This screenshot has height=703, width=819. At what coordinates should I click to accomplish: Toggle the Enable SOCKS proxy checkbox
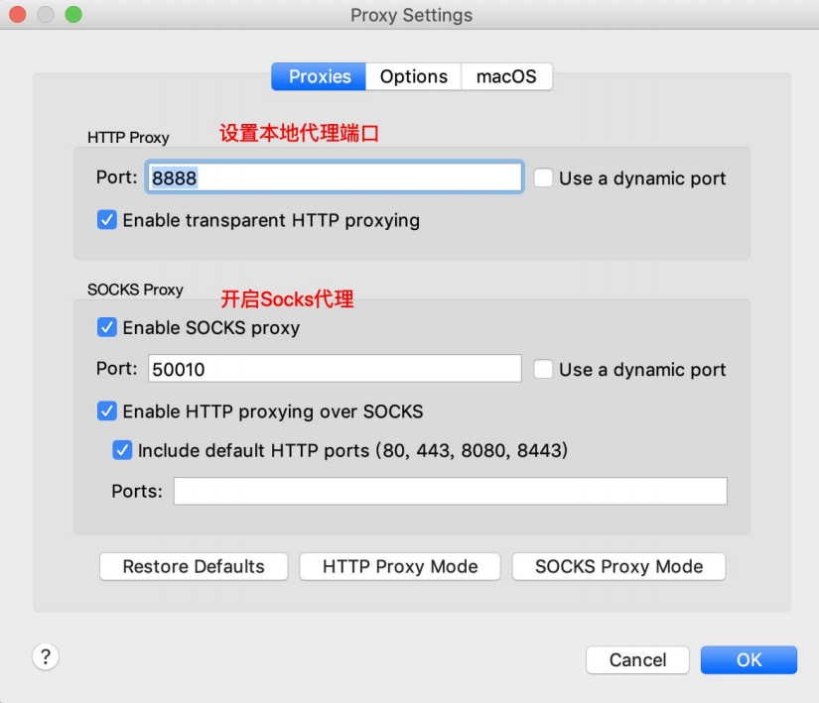(107, 327)
